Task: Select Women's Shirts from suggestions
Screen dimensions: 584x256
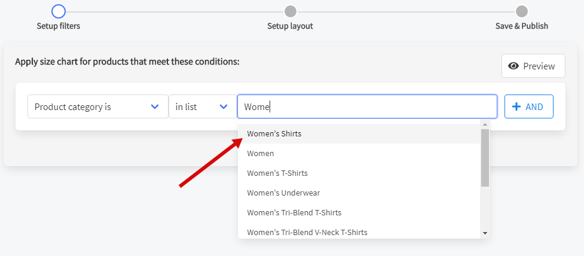Action: [274, 133]
